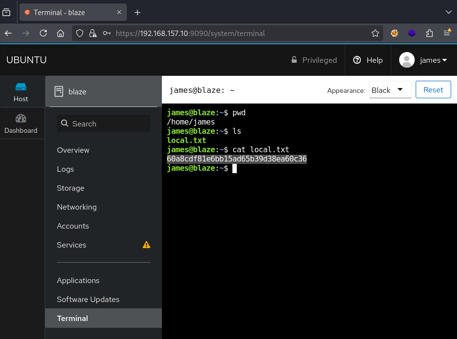Viewport: 457px width, 339px height.
Task: Select Storage in the side navigation
Action: (x=70, y=188)
